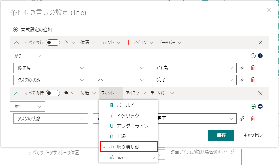
Task: Open the first かつ operator dropdown
Action: pos(28,56)
